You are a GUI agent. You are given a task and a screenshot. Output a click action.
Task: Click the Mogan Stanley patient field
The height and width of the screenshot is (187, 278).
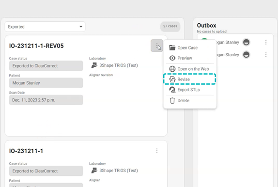(x=46, y=83)
